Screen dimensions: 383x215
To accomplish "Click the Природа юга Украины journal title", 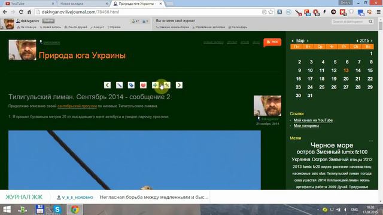I will click(x=83, y=56).
